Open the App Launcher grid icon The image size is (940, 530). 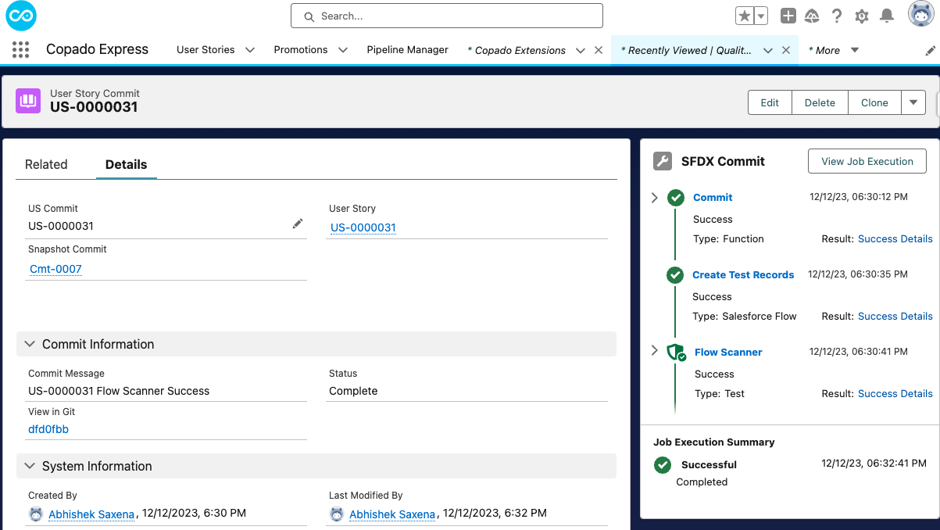click(21, 50)
